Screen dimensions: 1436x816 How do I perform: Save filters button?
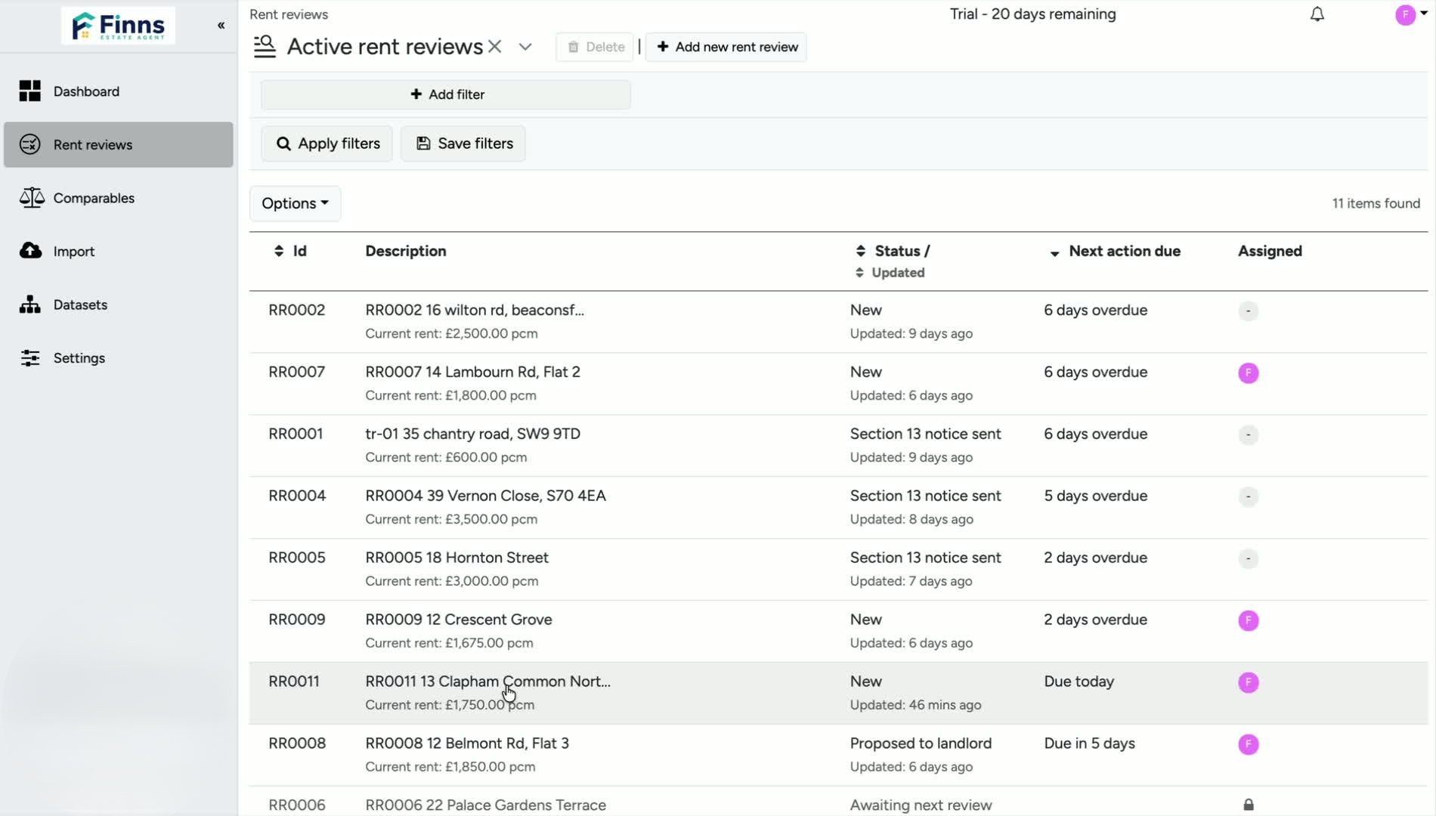[463, 144]
